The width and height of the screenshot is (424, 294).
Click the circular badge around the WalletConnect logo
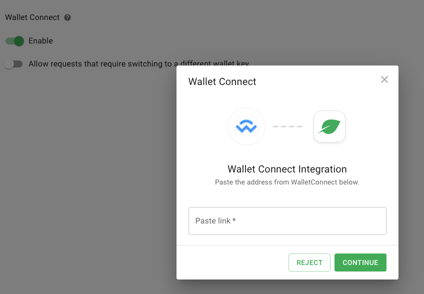click(246, 126)
